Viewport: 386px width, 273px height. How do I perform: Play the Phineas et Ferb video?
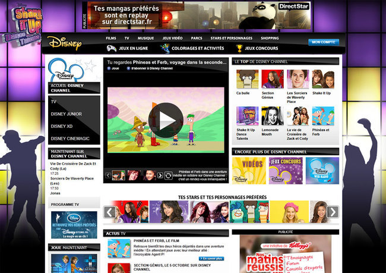point(166,120)
